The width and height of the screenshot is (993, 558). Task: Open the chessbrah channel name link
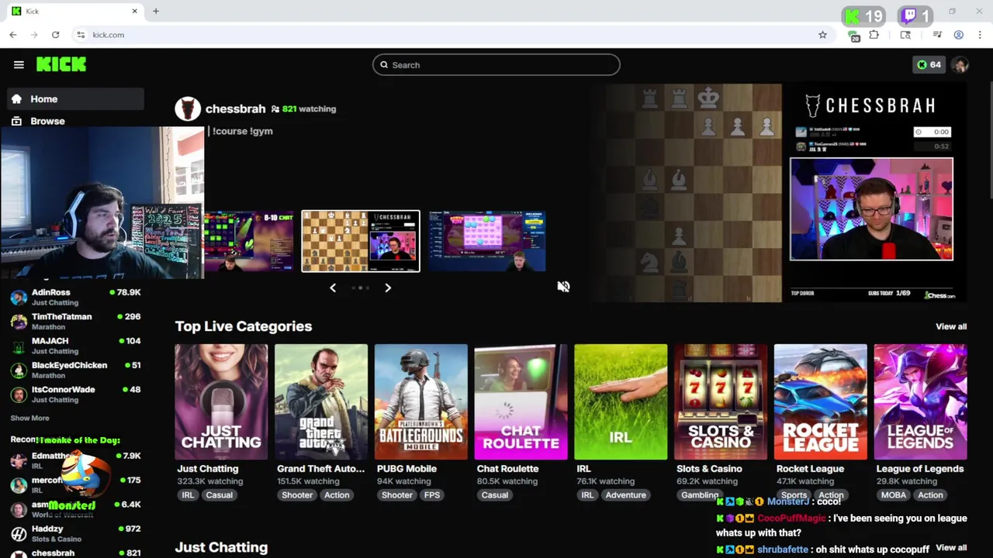[235, 109]
